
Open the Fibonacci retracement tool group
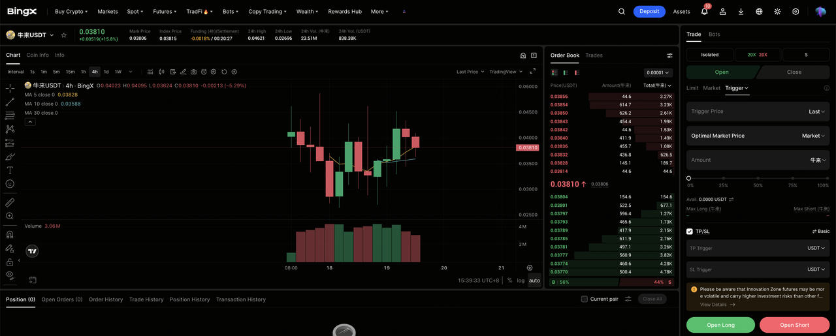10,115
